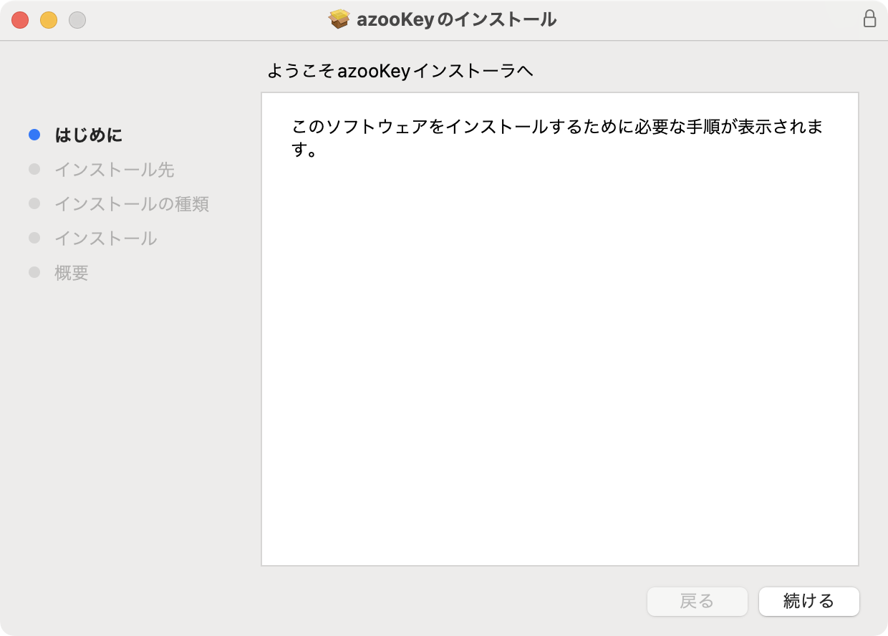Click the gray bullet beside インストール先
The width and height of the screenshot is (888, 636).
tap(34, 169)
